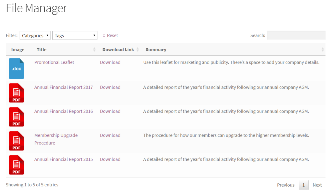Click the PDF icon for Annual Financial Report 2015
Screen dimensions: 332x194
pyautogui.click(x=16, y=165)
